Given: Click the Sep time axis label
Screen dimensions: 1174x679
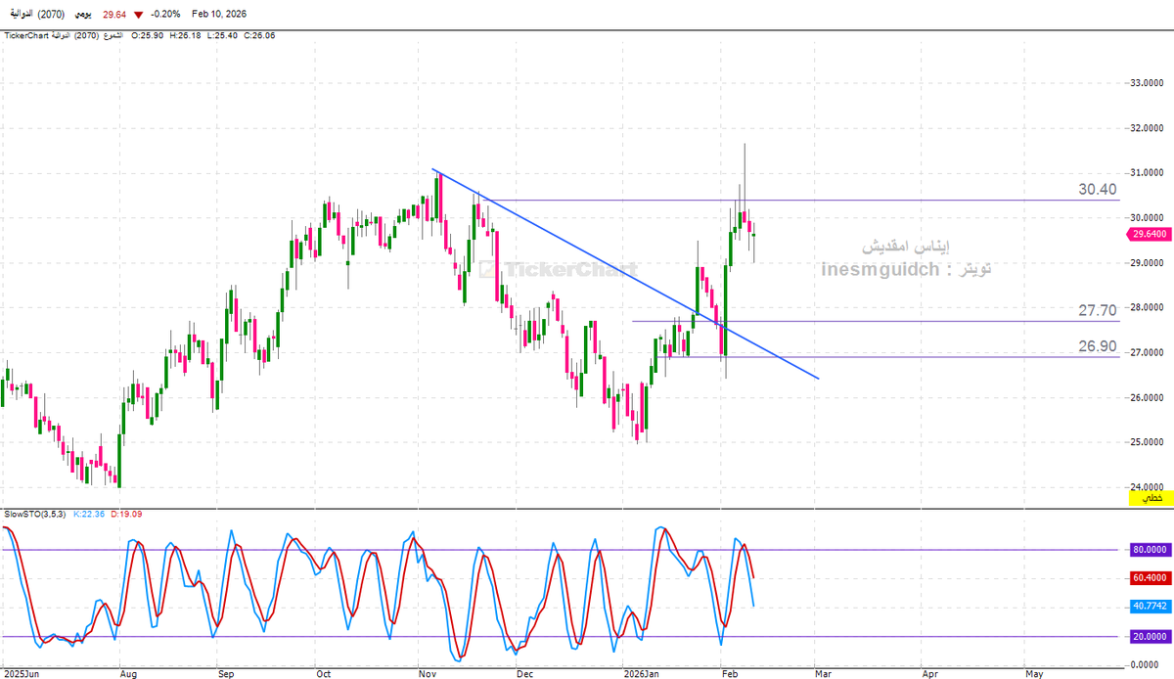Looking at the screenshot, I should 226,673.
